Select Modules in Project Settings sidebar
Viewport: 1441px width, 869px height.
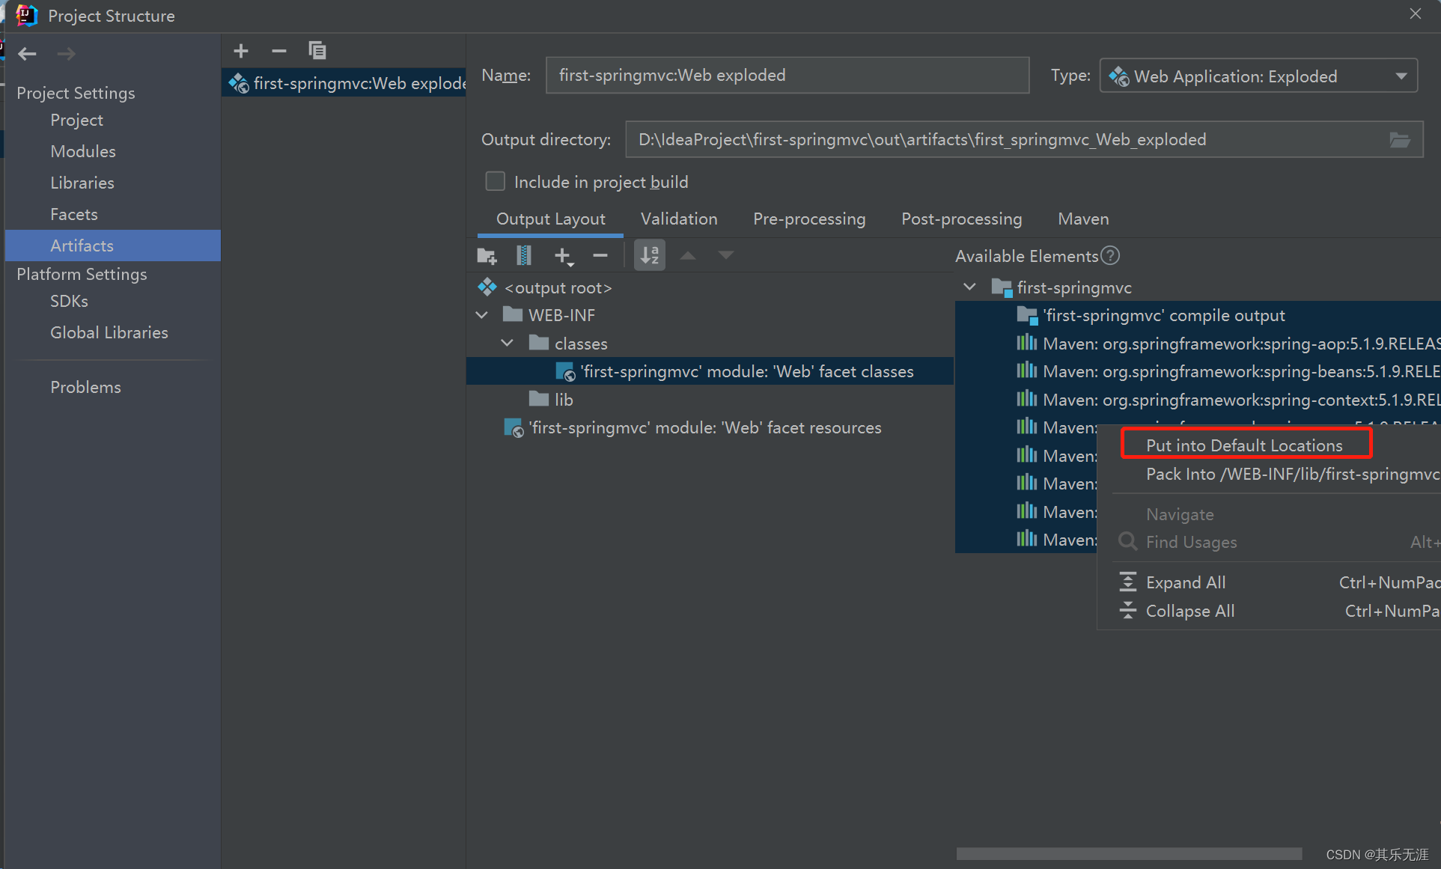82,151
